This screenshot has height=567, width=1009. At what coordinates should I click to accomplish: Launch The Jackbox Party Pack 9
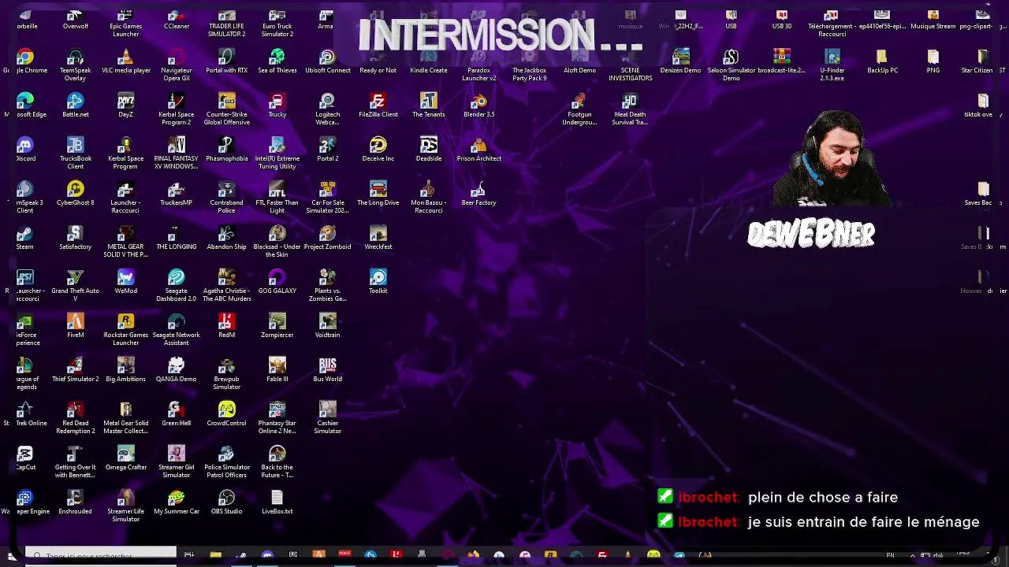click(x=529, y=65)
